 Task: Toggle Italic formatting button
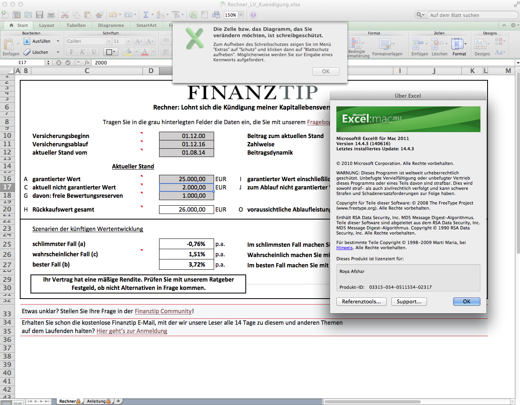82,52
